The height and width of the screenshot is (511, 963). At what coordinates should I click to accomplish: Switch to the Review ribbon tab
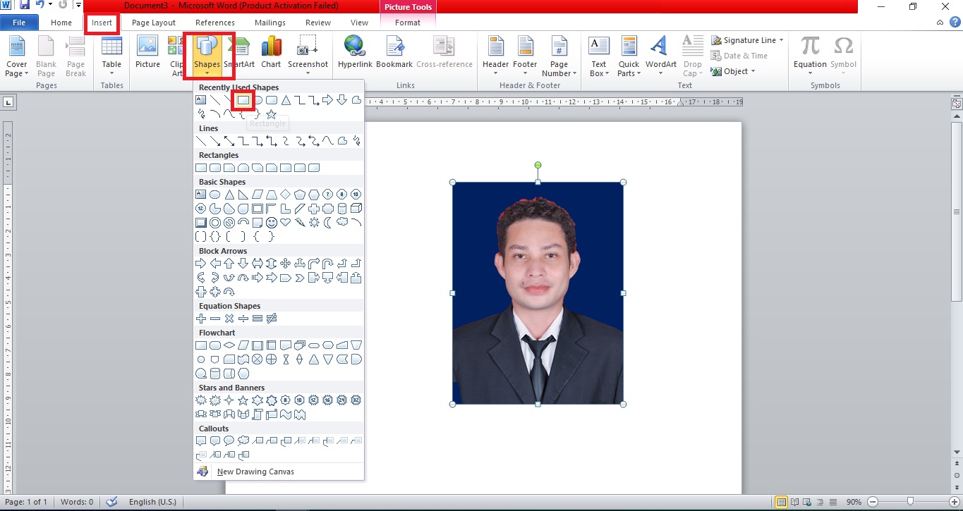(x=317, y=22)
